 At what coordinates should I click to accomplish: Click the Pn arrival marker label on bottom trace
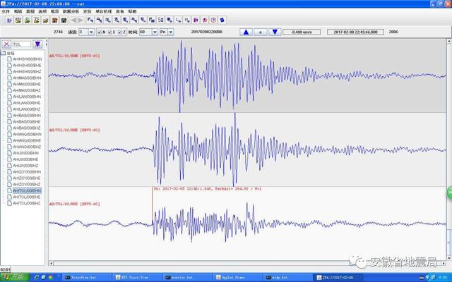207,189
